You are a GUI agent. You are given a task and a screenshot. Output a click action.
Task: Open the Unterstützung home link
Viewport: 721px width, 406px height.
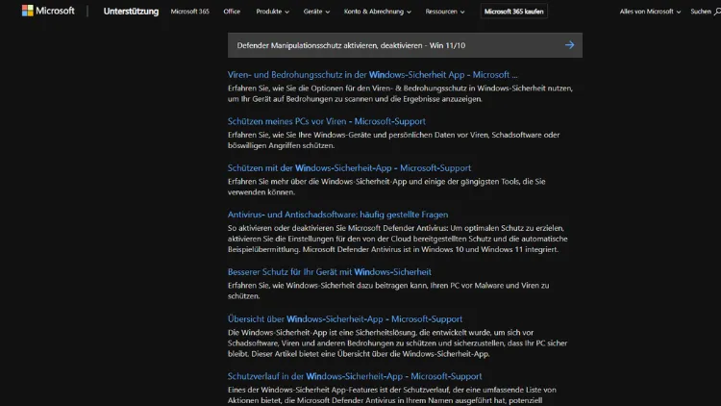tap(131, 11)
